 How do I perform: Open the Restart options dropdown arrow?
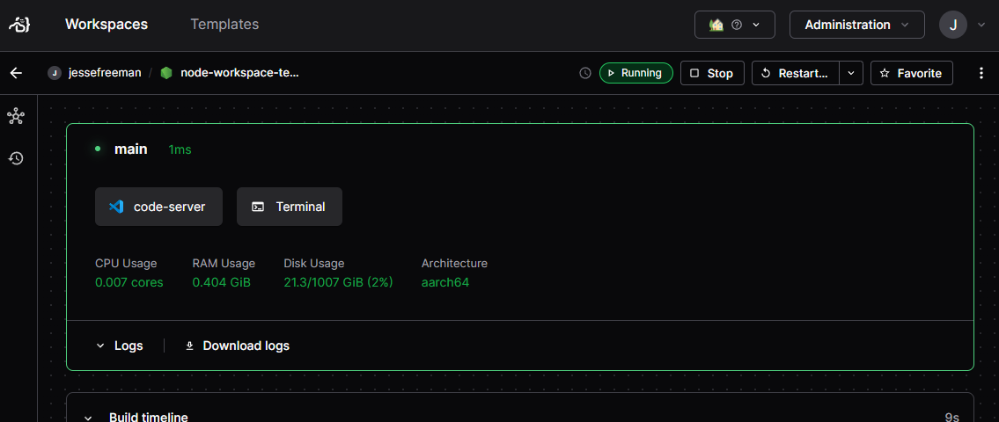click(851, 73)
